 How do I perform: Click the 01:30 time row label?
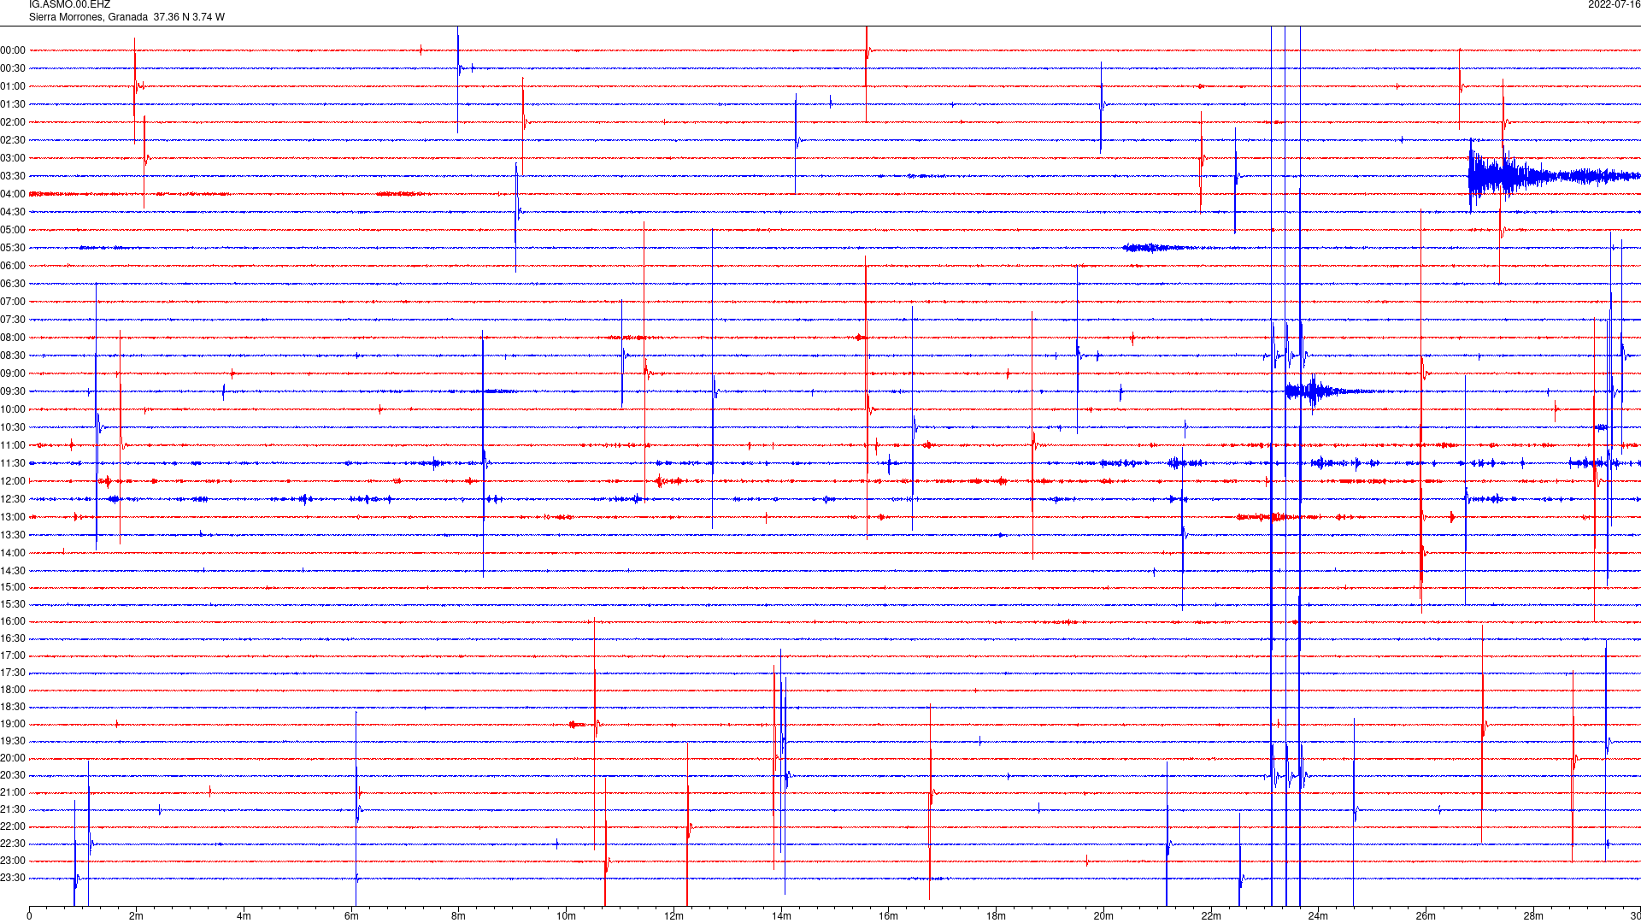point(13,104)
